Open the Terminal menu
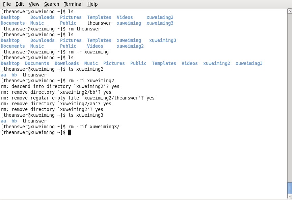Screen dimensions: 292x200 tap(73, 4)
